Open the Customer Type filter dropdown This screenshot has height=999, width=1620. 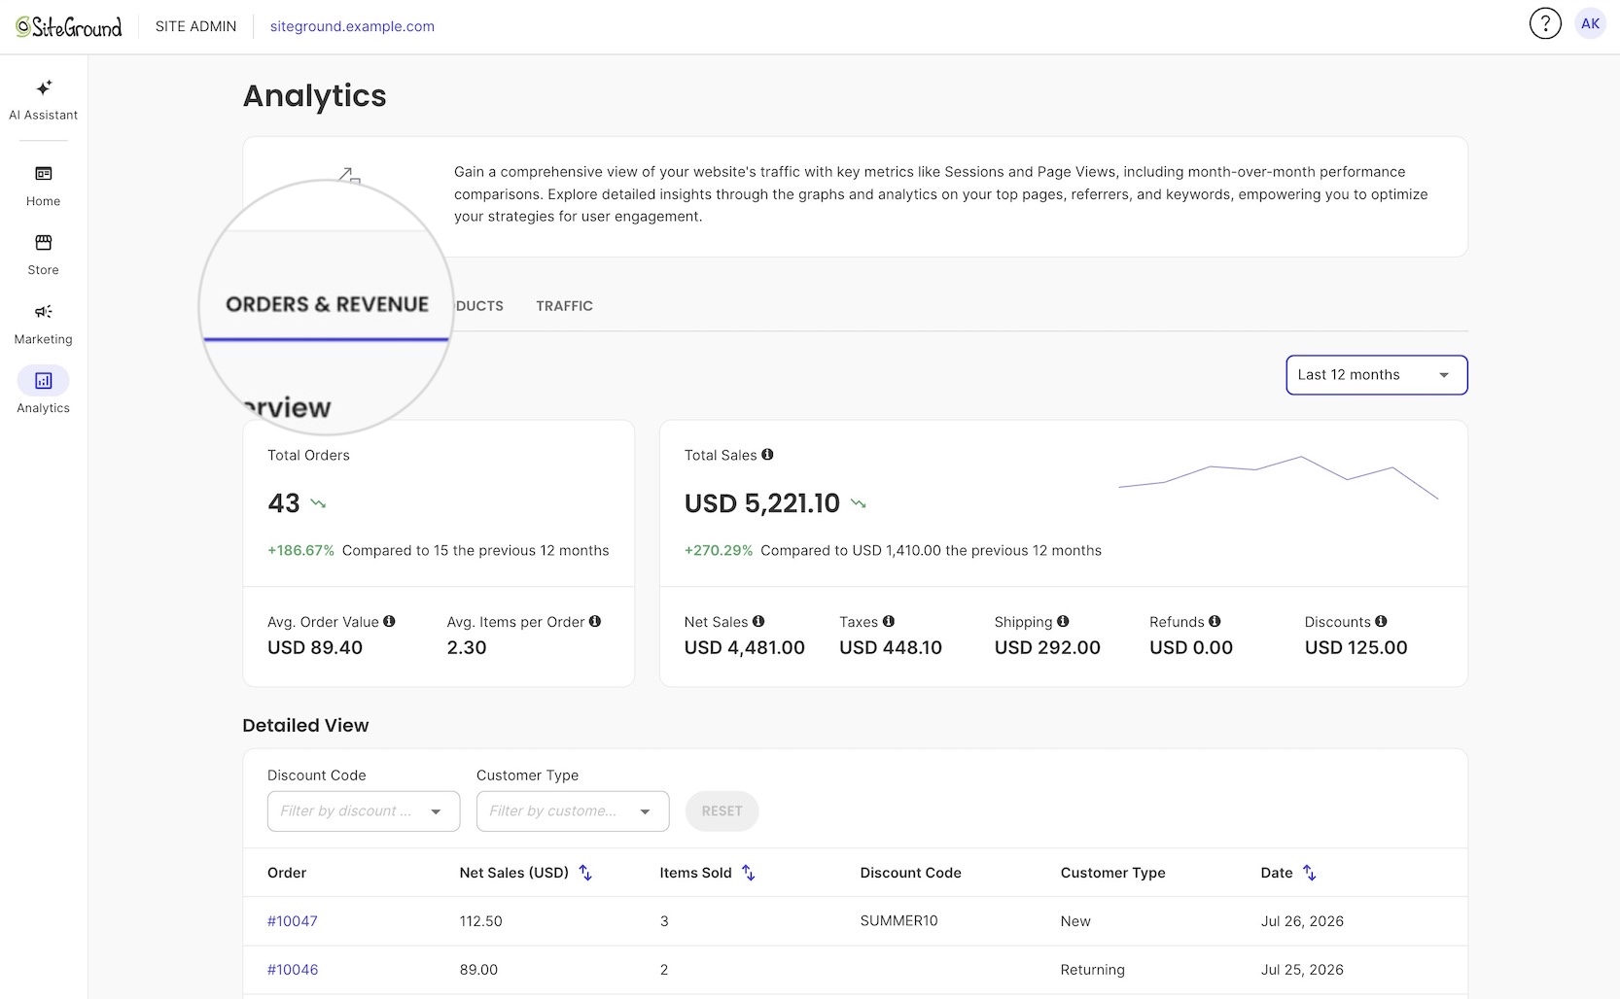pyautogui.click(x=573, y=811)
